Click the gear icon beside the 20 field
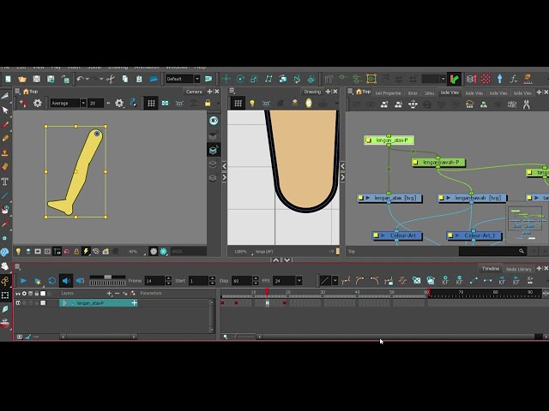This screenshot has height=411, width=549. coord(119,104)
